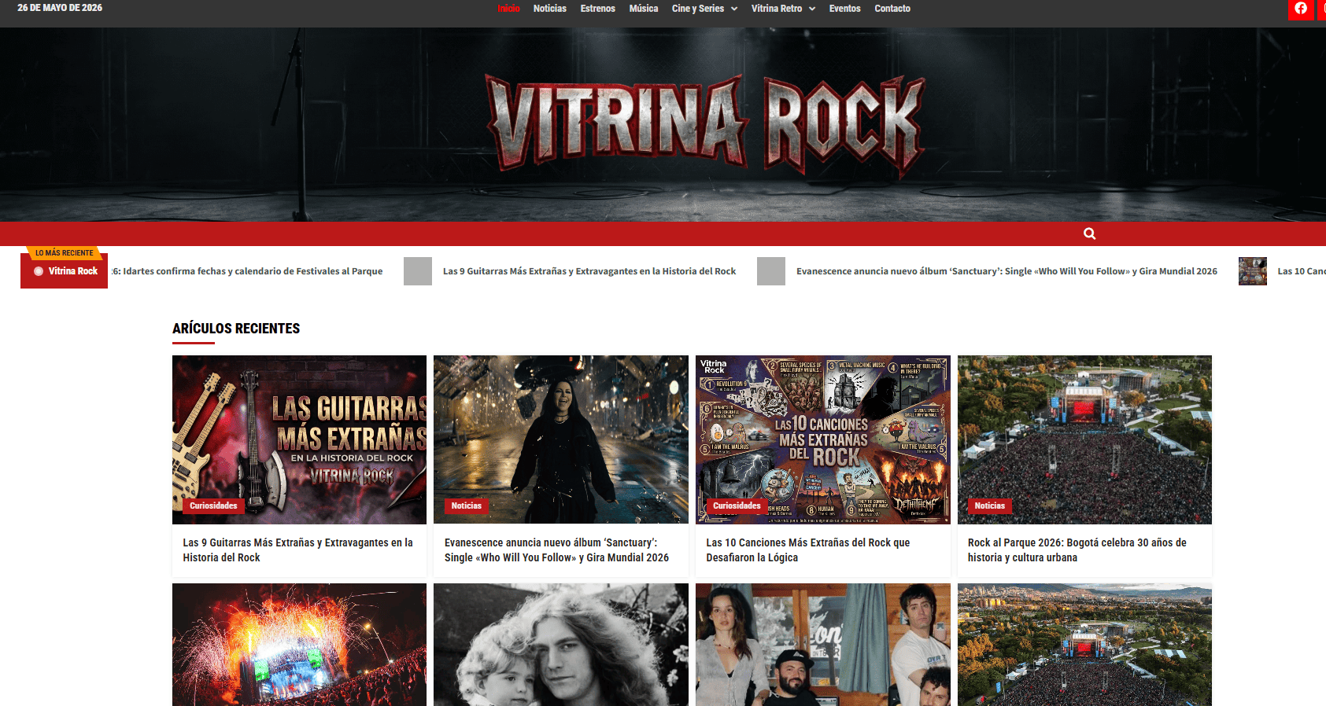Open black-and-white photo of man with child
This screenshot has height=706, width=1326.
tap(561, 645)
